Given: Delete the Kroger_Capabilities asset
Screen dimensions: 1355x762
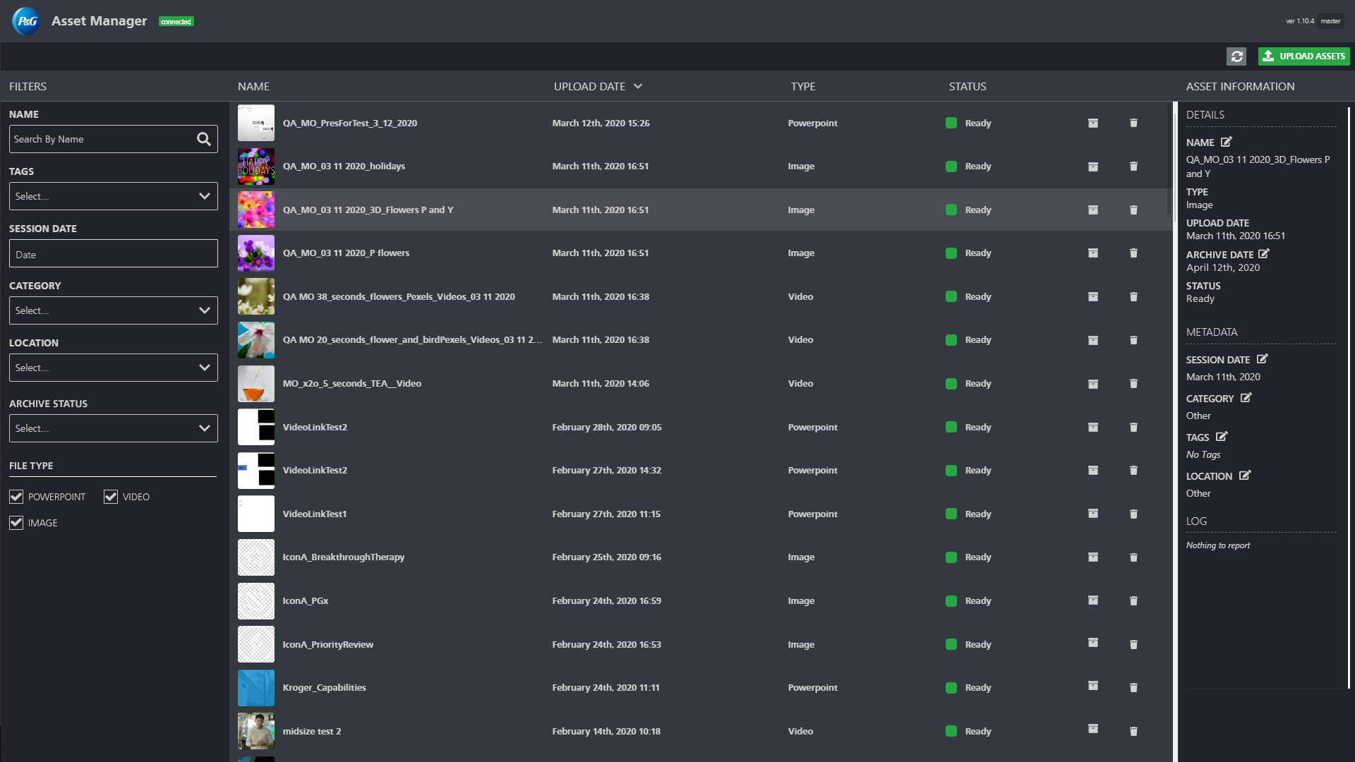Looking at the screenshot, I should click(x=1133, y=687).
